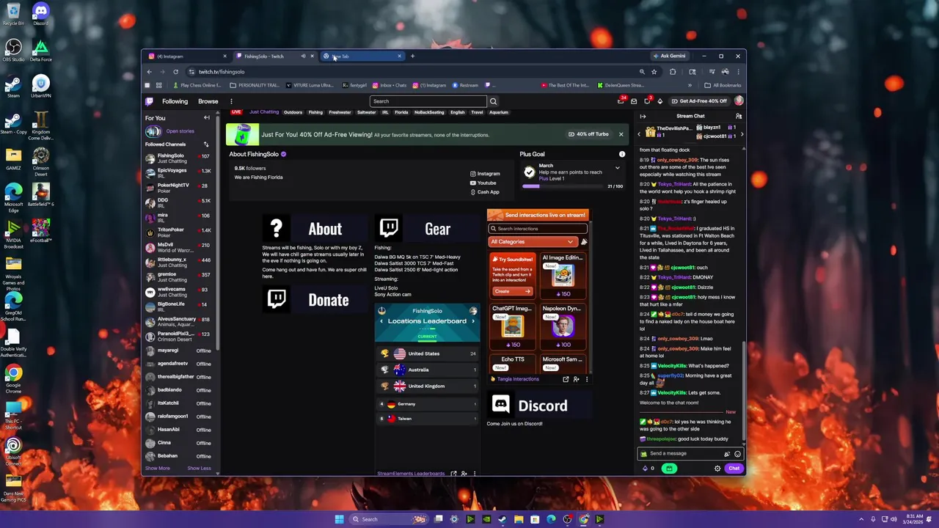Viewport: 939px width, 528px height.
Task: Click the Steam desktop icon
Action: coord(13,87)
